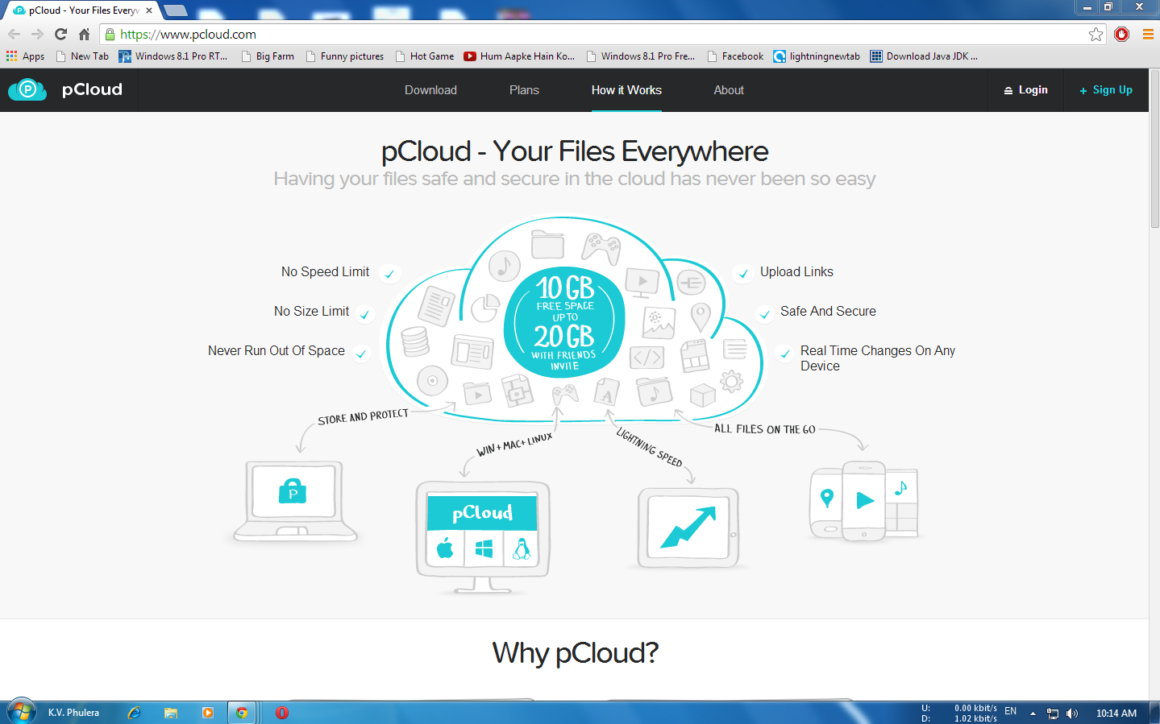
Task: Show hidden system tray icons
Action: point(1033,714)
